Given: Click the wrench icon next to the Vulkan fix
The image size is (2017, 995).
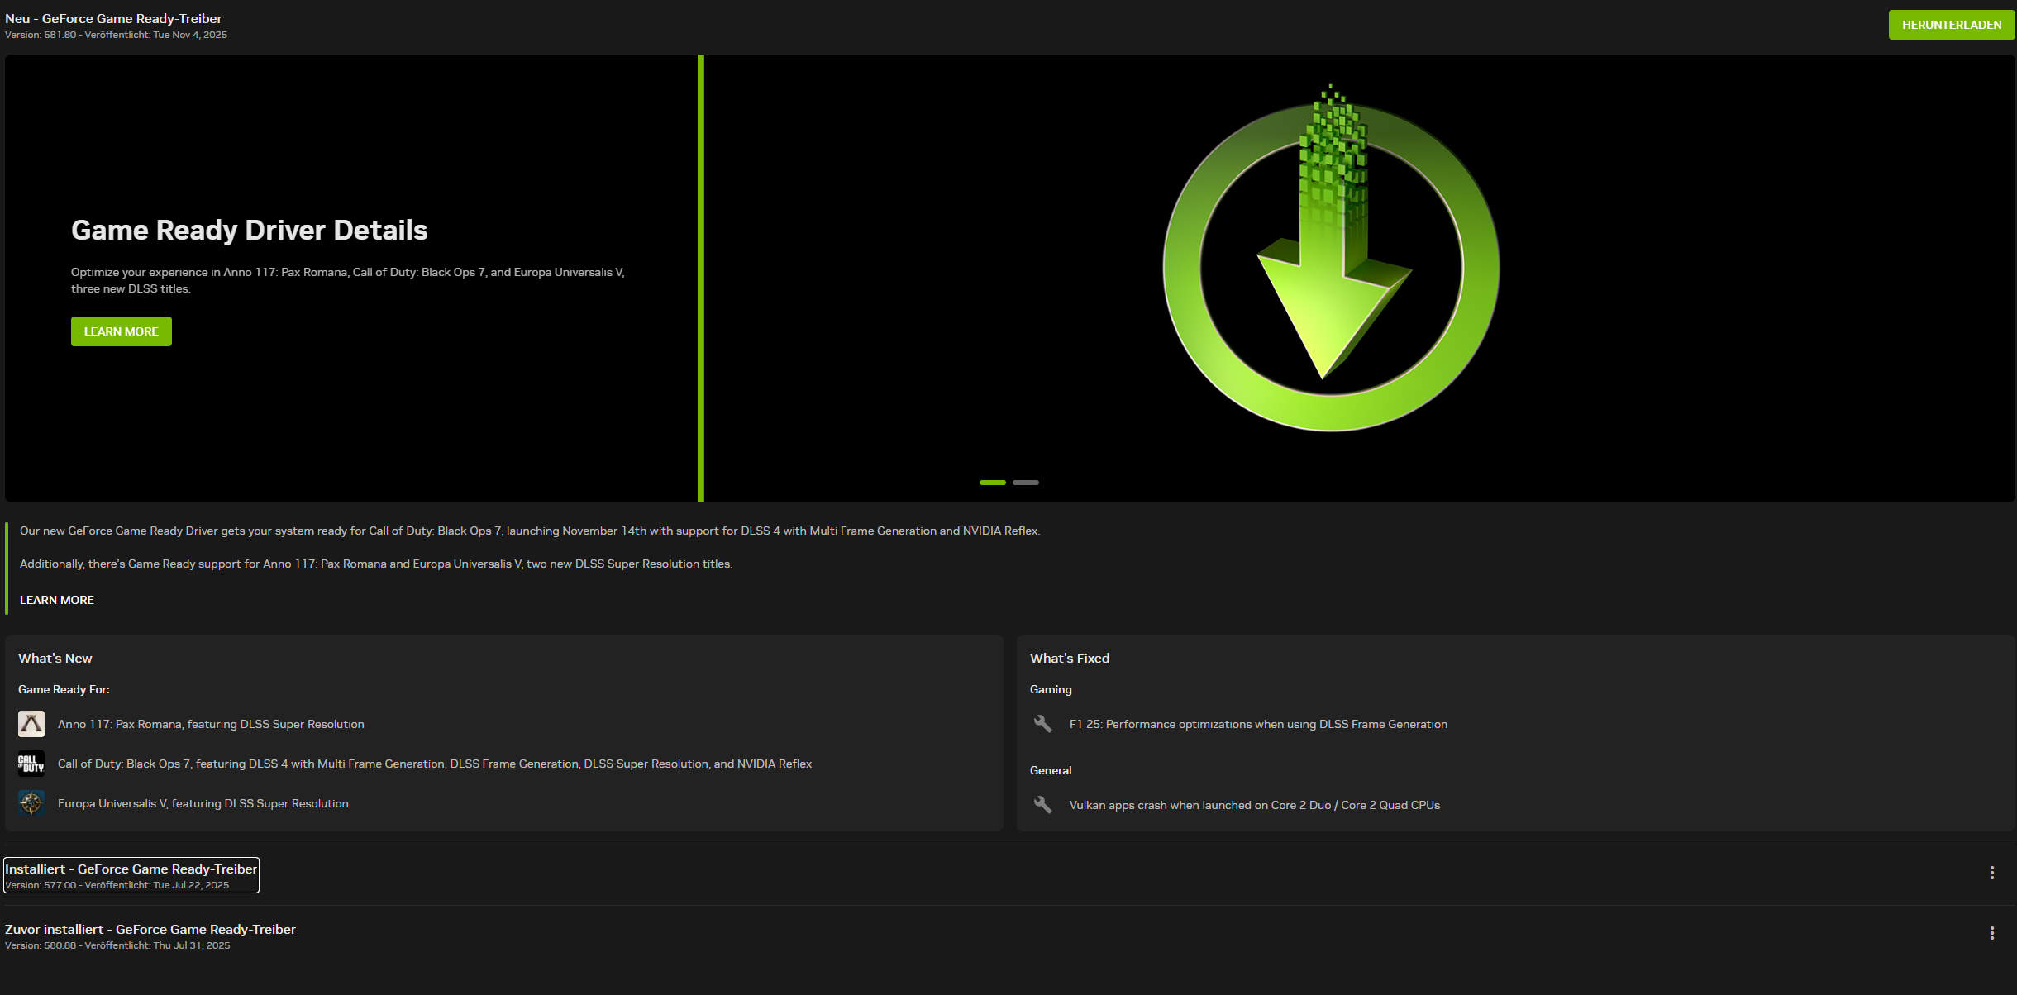Looking at the screenshot, I should click(1042, 804).
